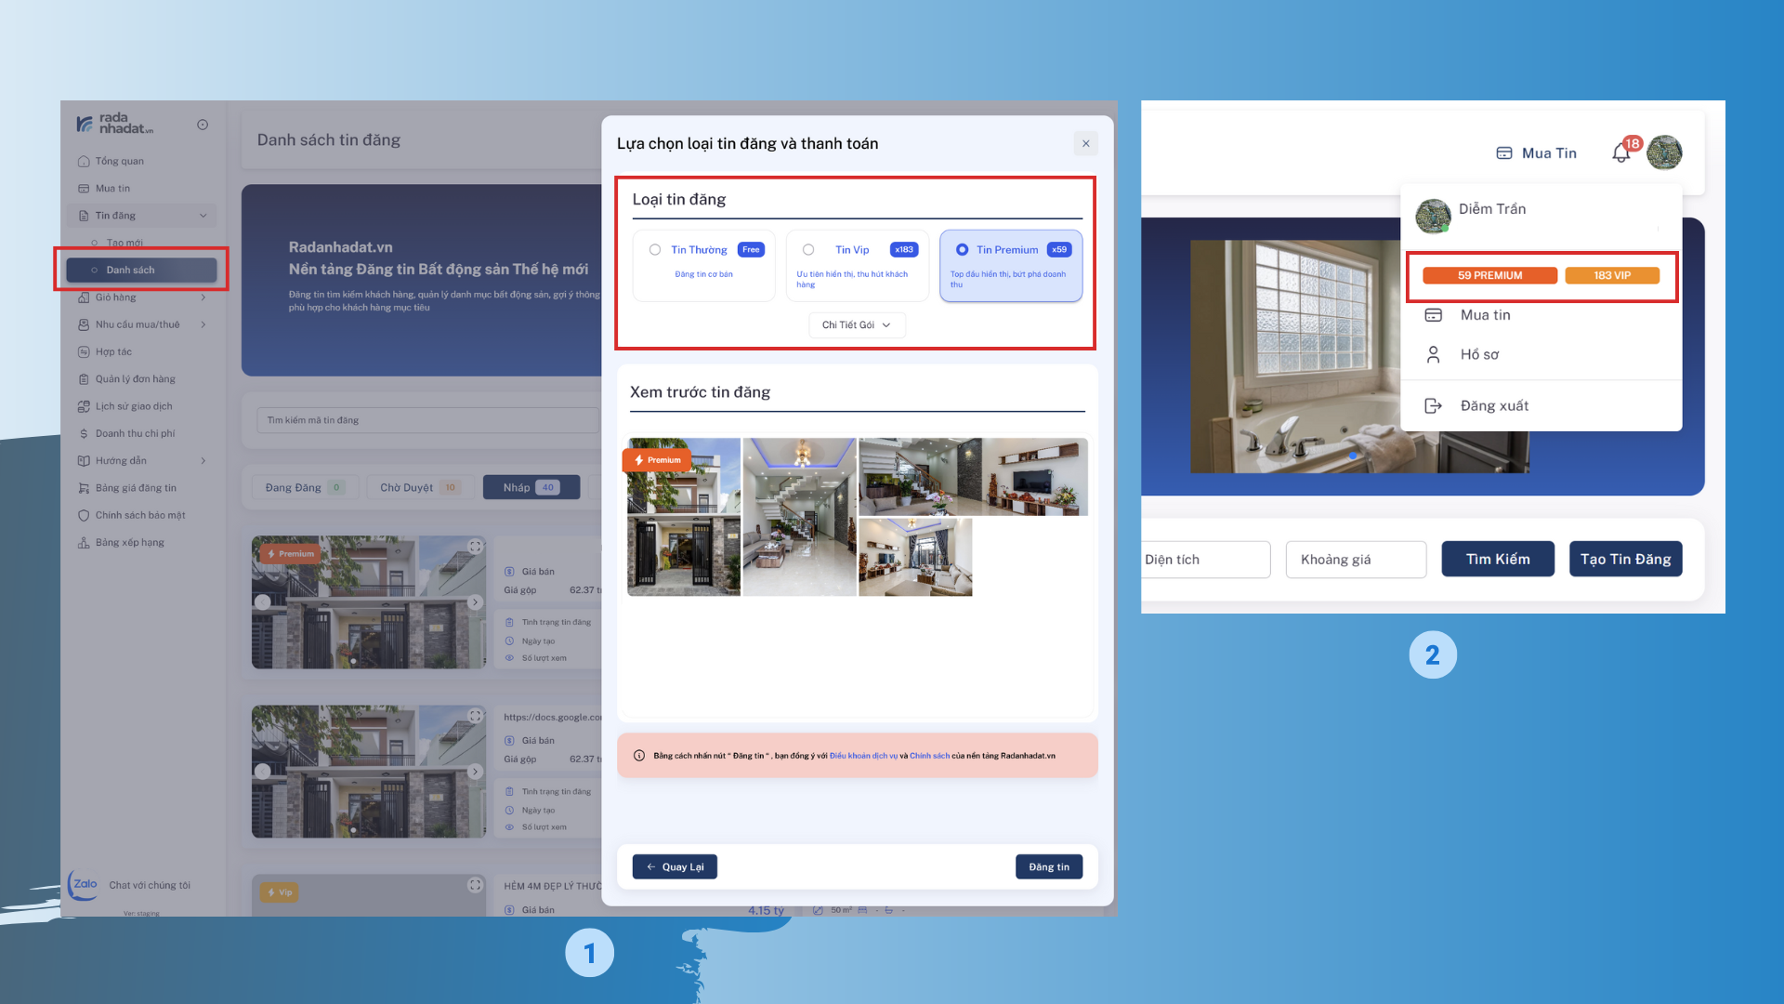Click the Khoảng giá filter field
Image resolution: width=1784 pixels, height=1004 pixels.
coord(1356,560)
